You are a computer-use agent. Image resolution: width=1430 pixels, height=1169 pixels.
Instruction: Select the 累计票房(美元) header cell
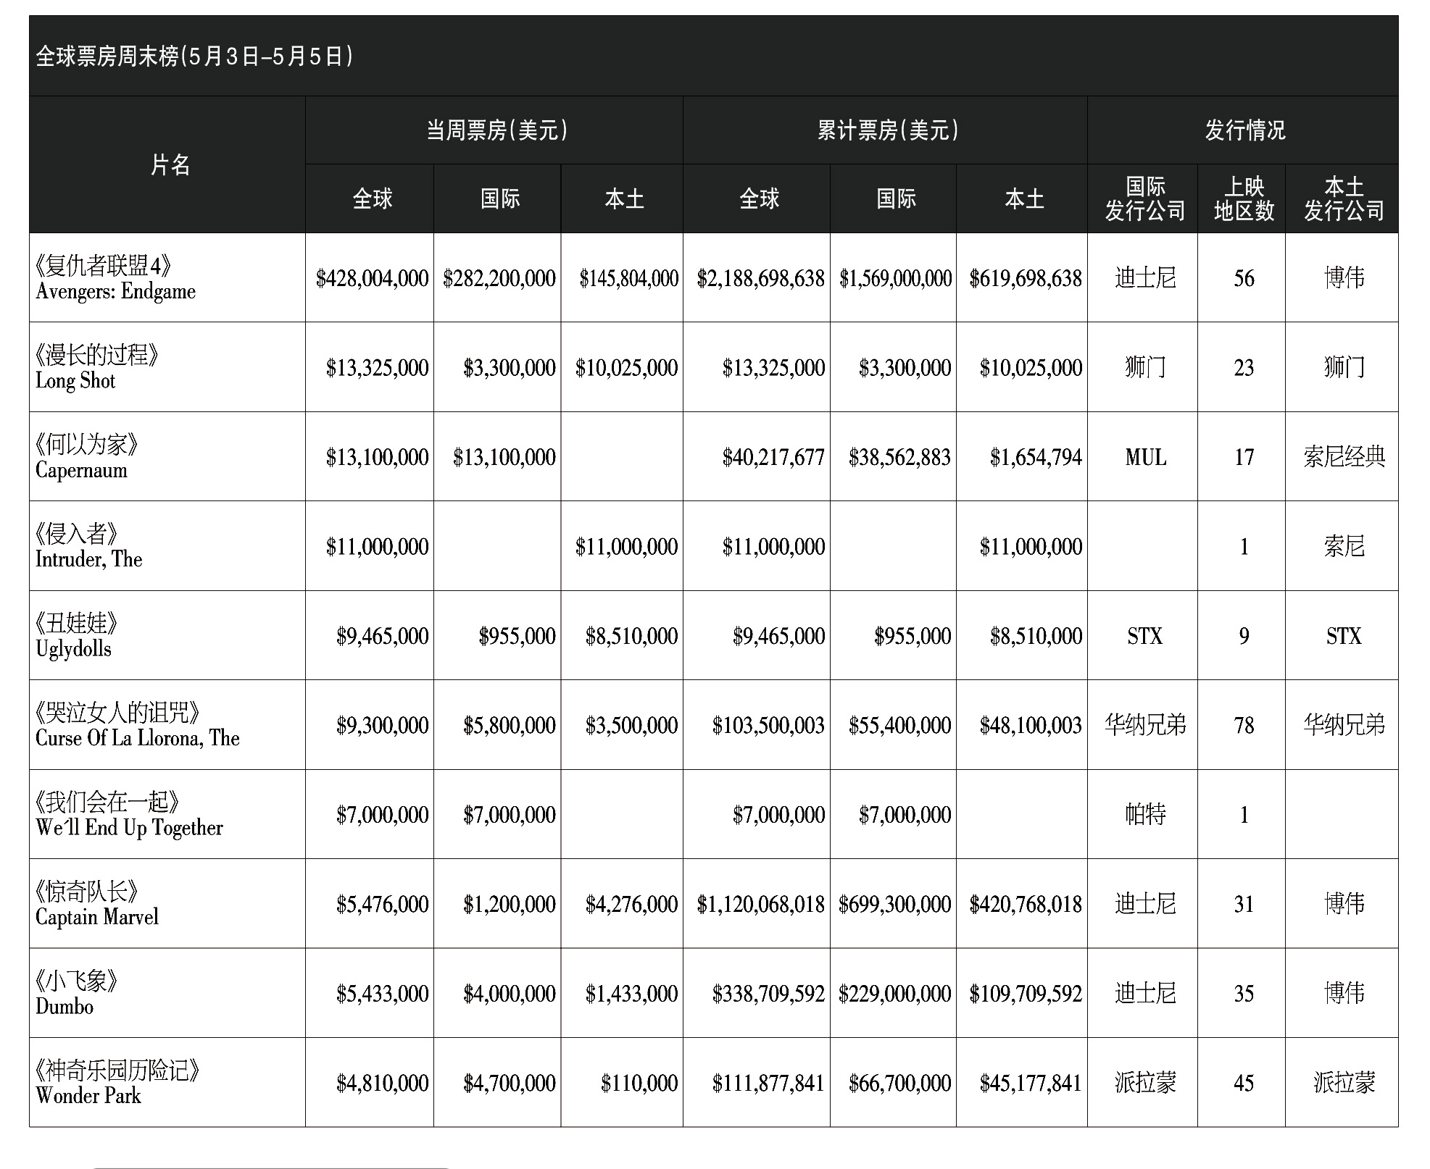[887, 130]
